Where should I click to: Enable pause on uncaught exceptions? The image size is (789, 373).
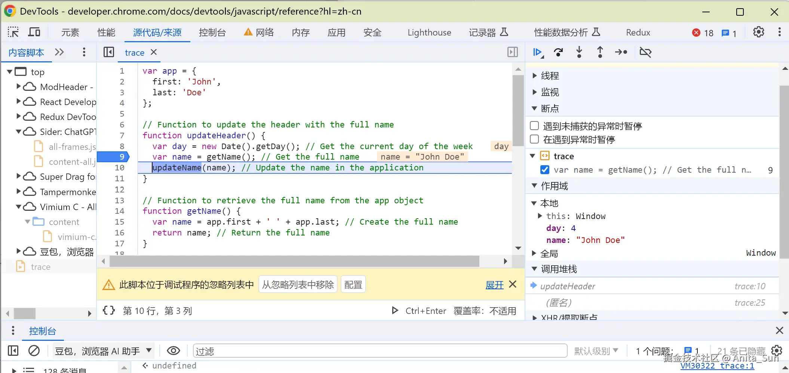click(535, 126)
